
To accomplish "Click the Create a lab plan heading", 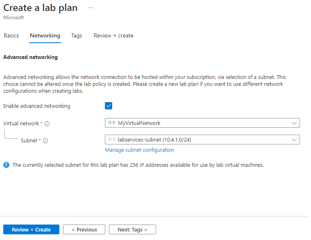I will [x=40, y=8].
